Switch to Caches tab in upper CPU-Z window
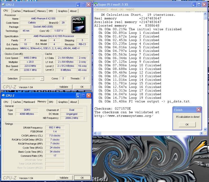Screen dimensions: 209x182 [x=17, y=11]
